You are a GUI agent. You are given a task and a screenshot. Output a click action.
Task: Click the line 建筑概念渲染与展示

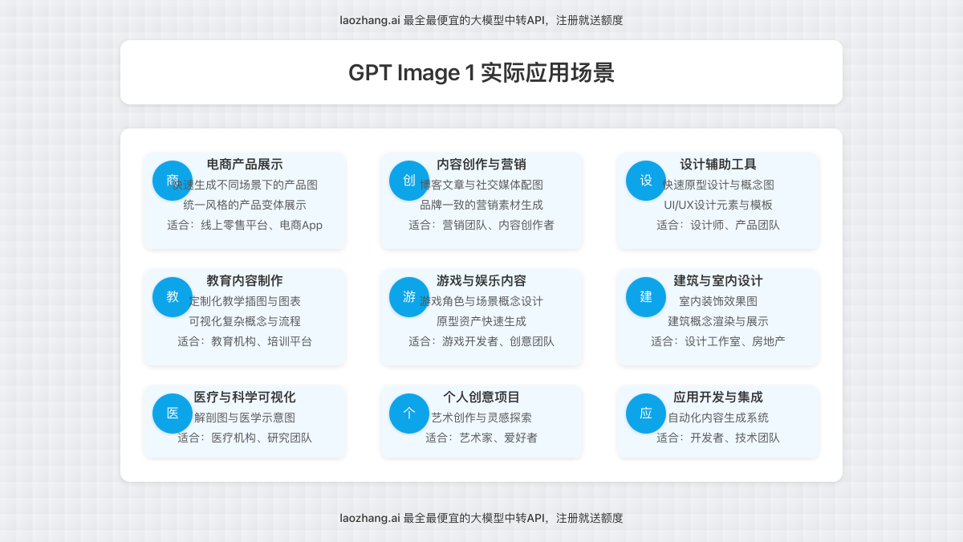tap(718, 321)
